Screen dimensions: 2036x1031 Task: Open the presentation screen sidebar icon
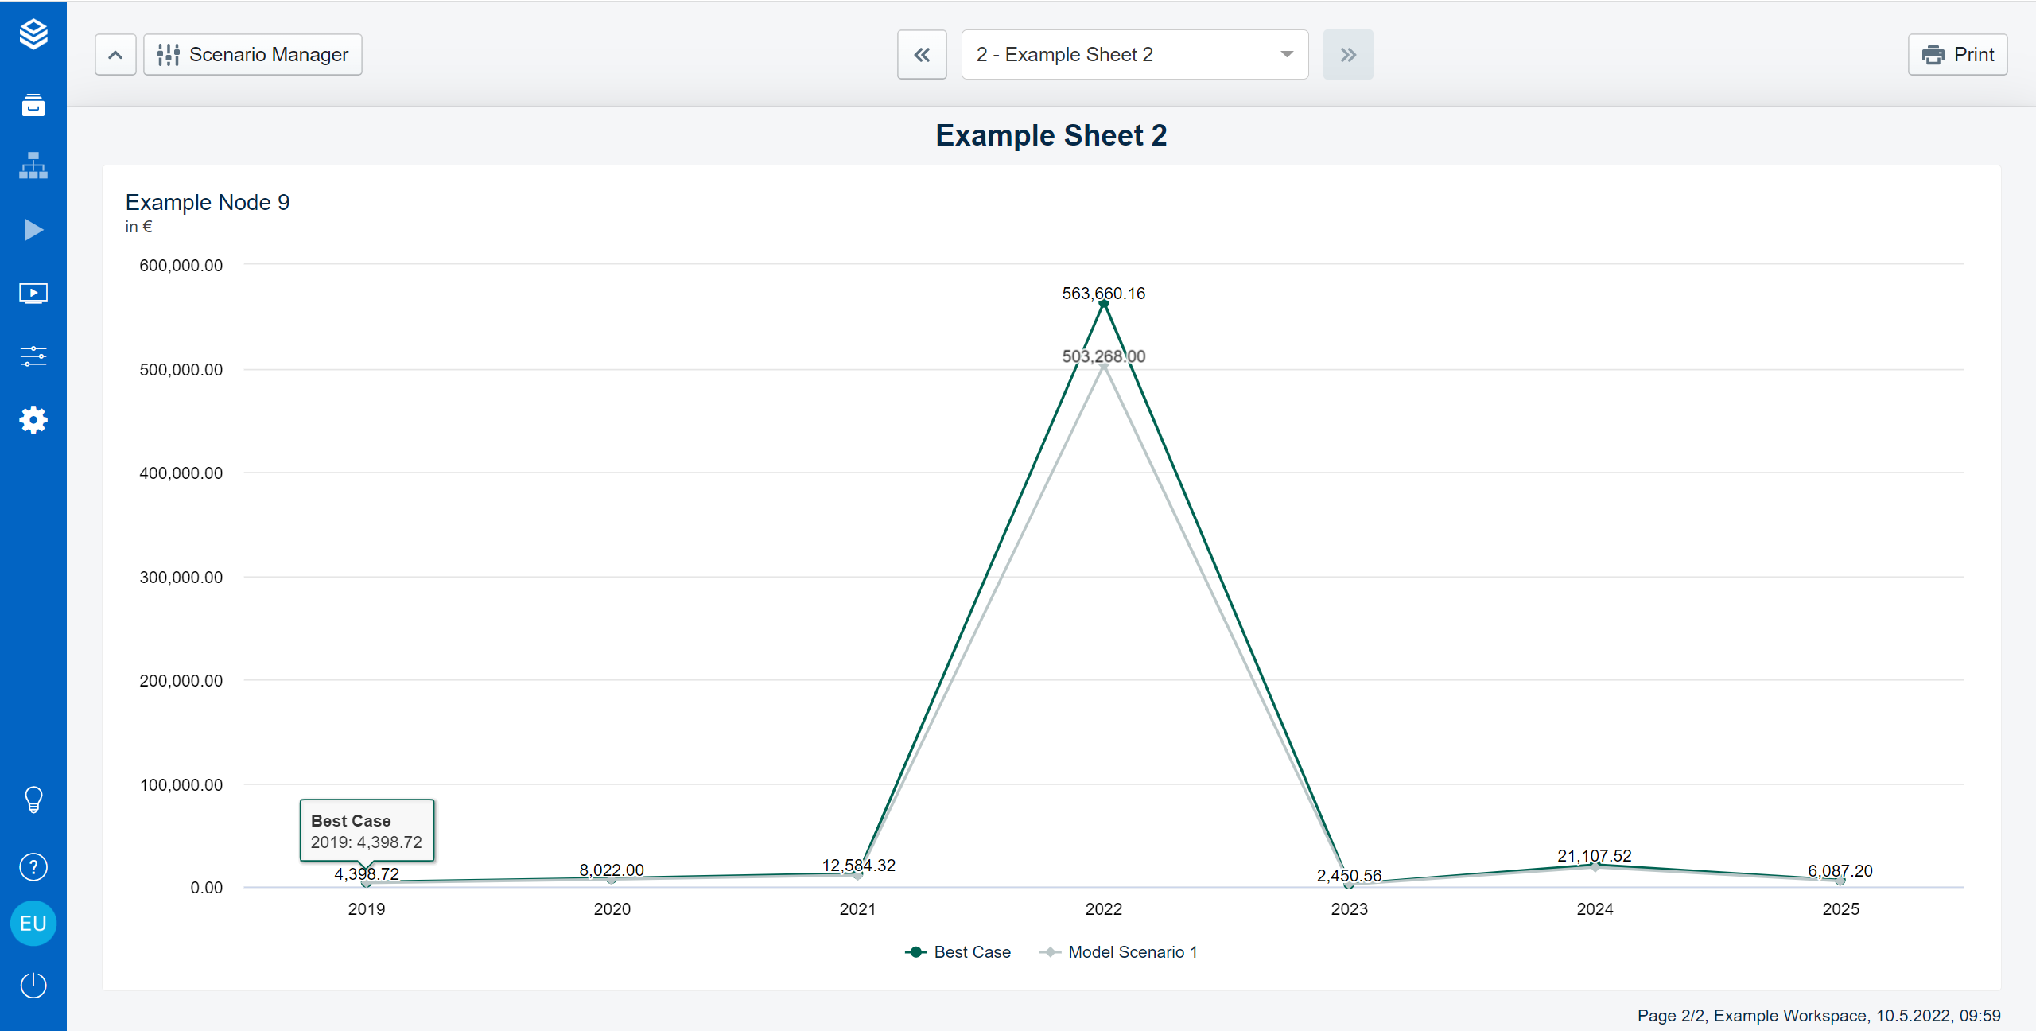click(x=33, y=294)
